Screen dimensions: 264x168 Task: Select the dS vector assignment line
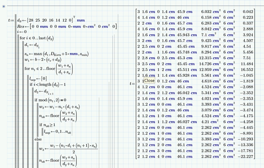click(51, 20)
